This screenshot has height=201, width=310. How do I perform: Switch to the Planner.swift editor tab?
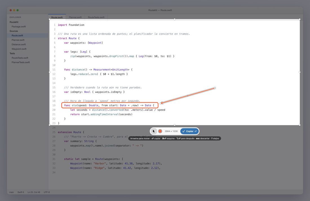click(75, 17)
